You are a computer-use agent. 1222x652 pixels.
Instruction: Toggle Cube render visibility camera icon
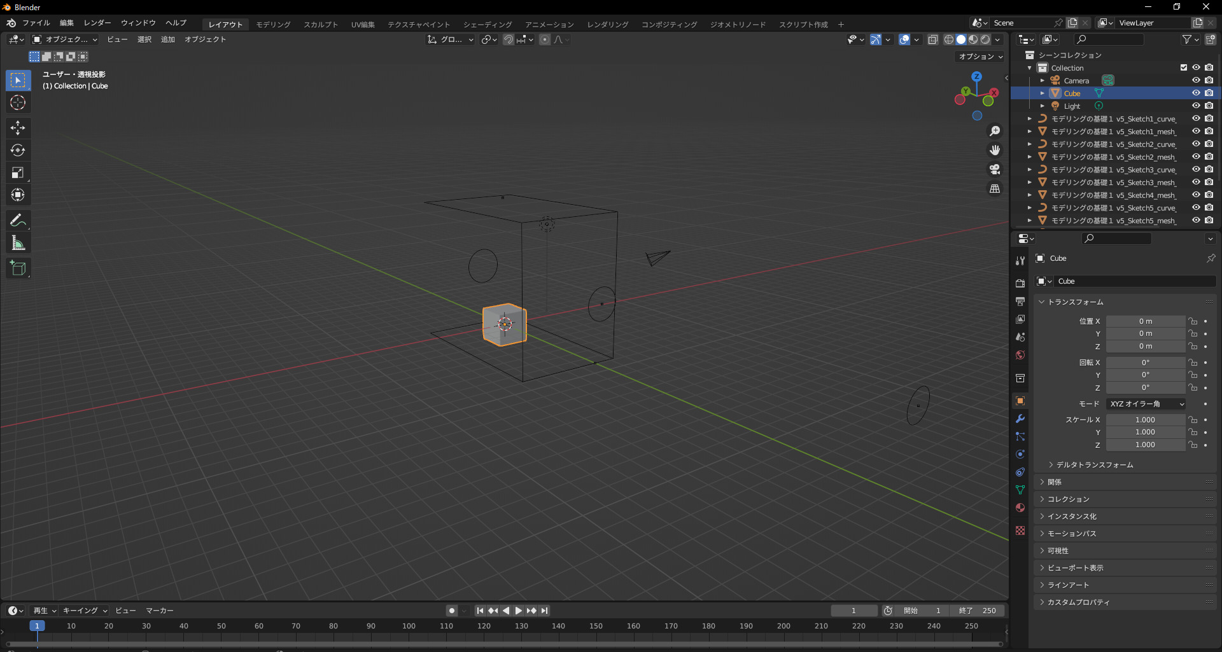[1209, 93]
